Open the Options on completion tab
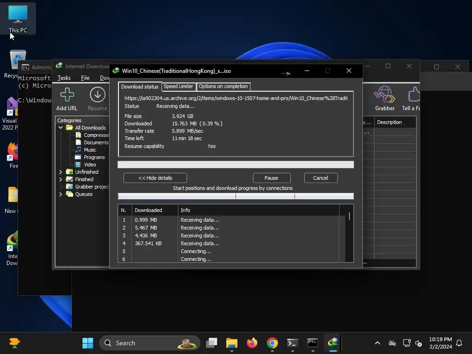The width and height of the screenshot is (472, 354). coord(223,86)
